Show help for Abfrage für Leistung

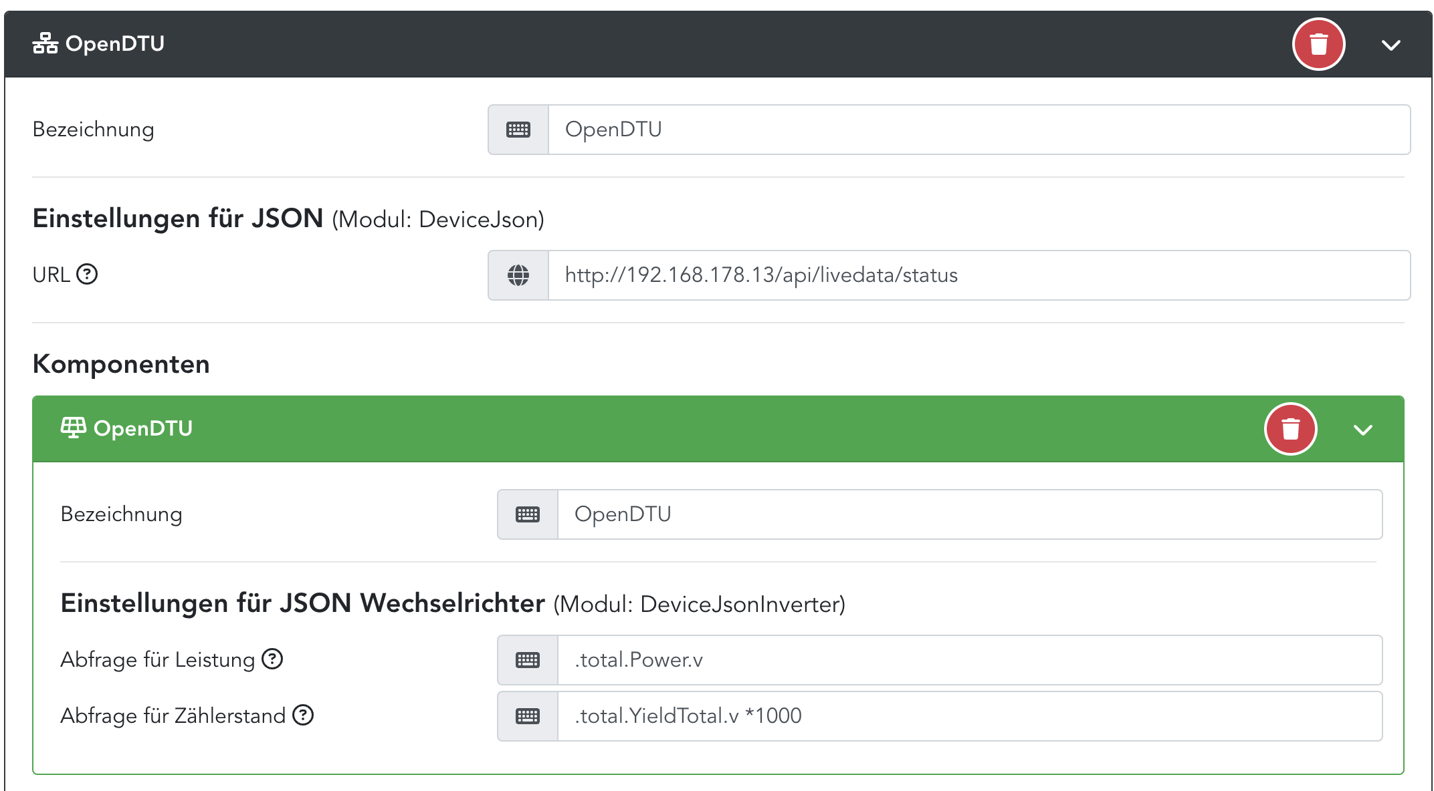coord(272,659)
